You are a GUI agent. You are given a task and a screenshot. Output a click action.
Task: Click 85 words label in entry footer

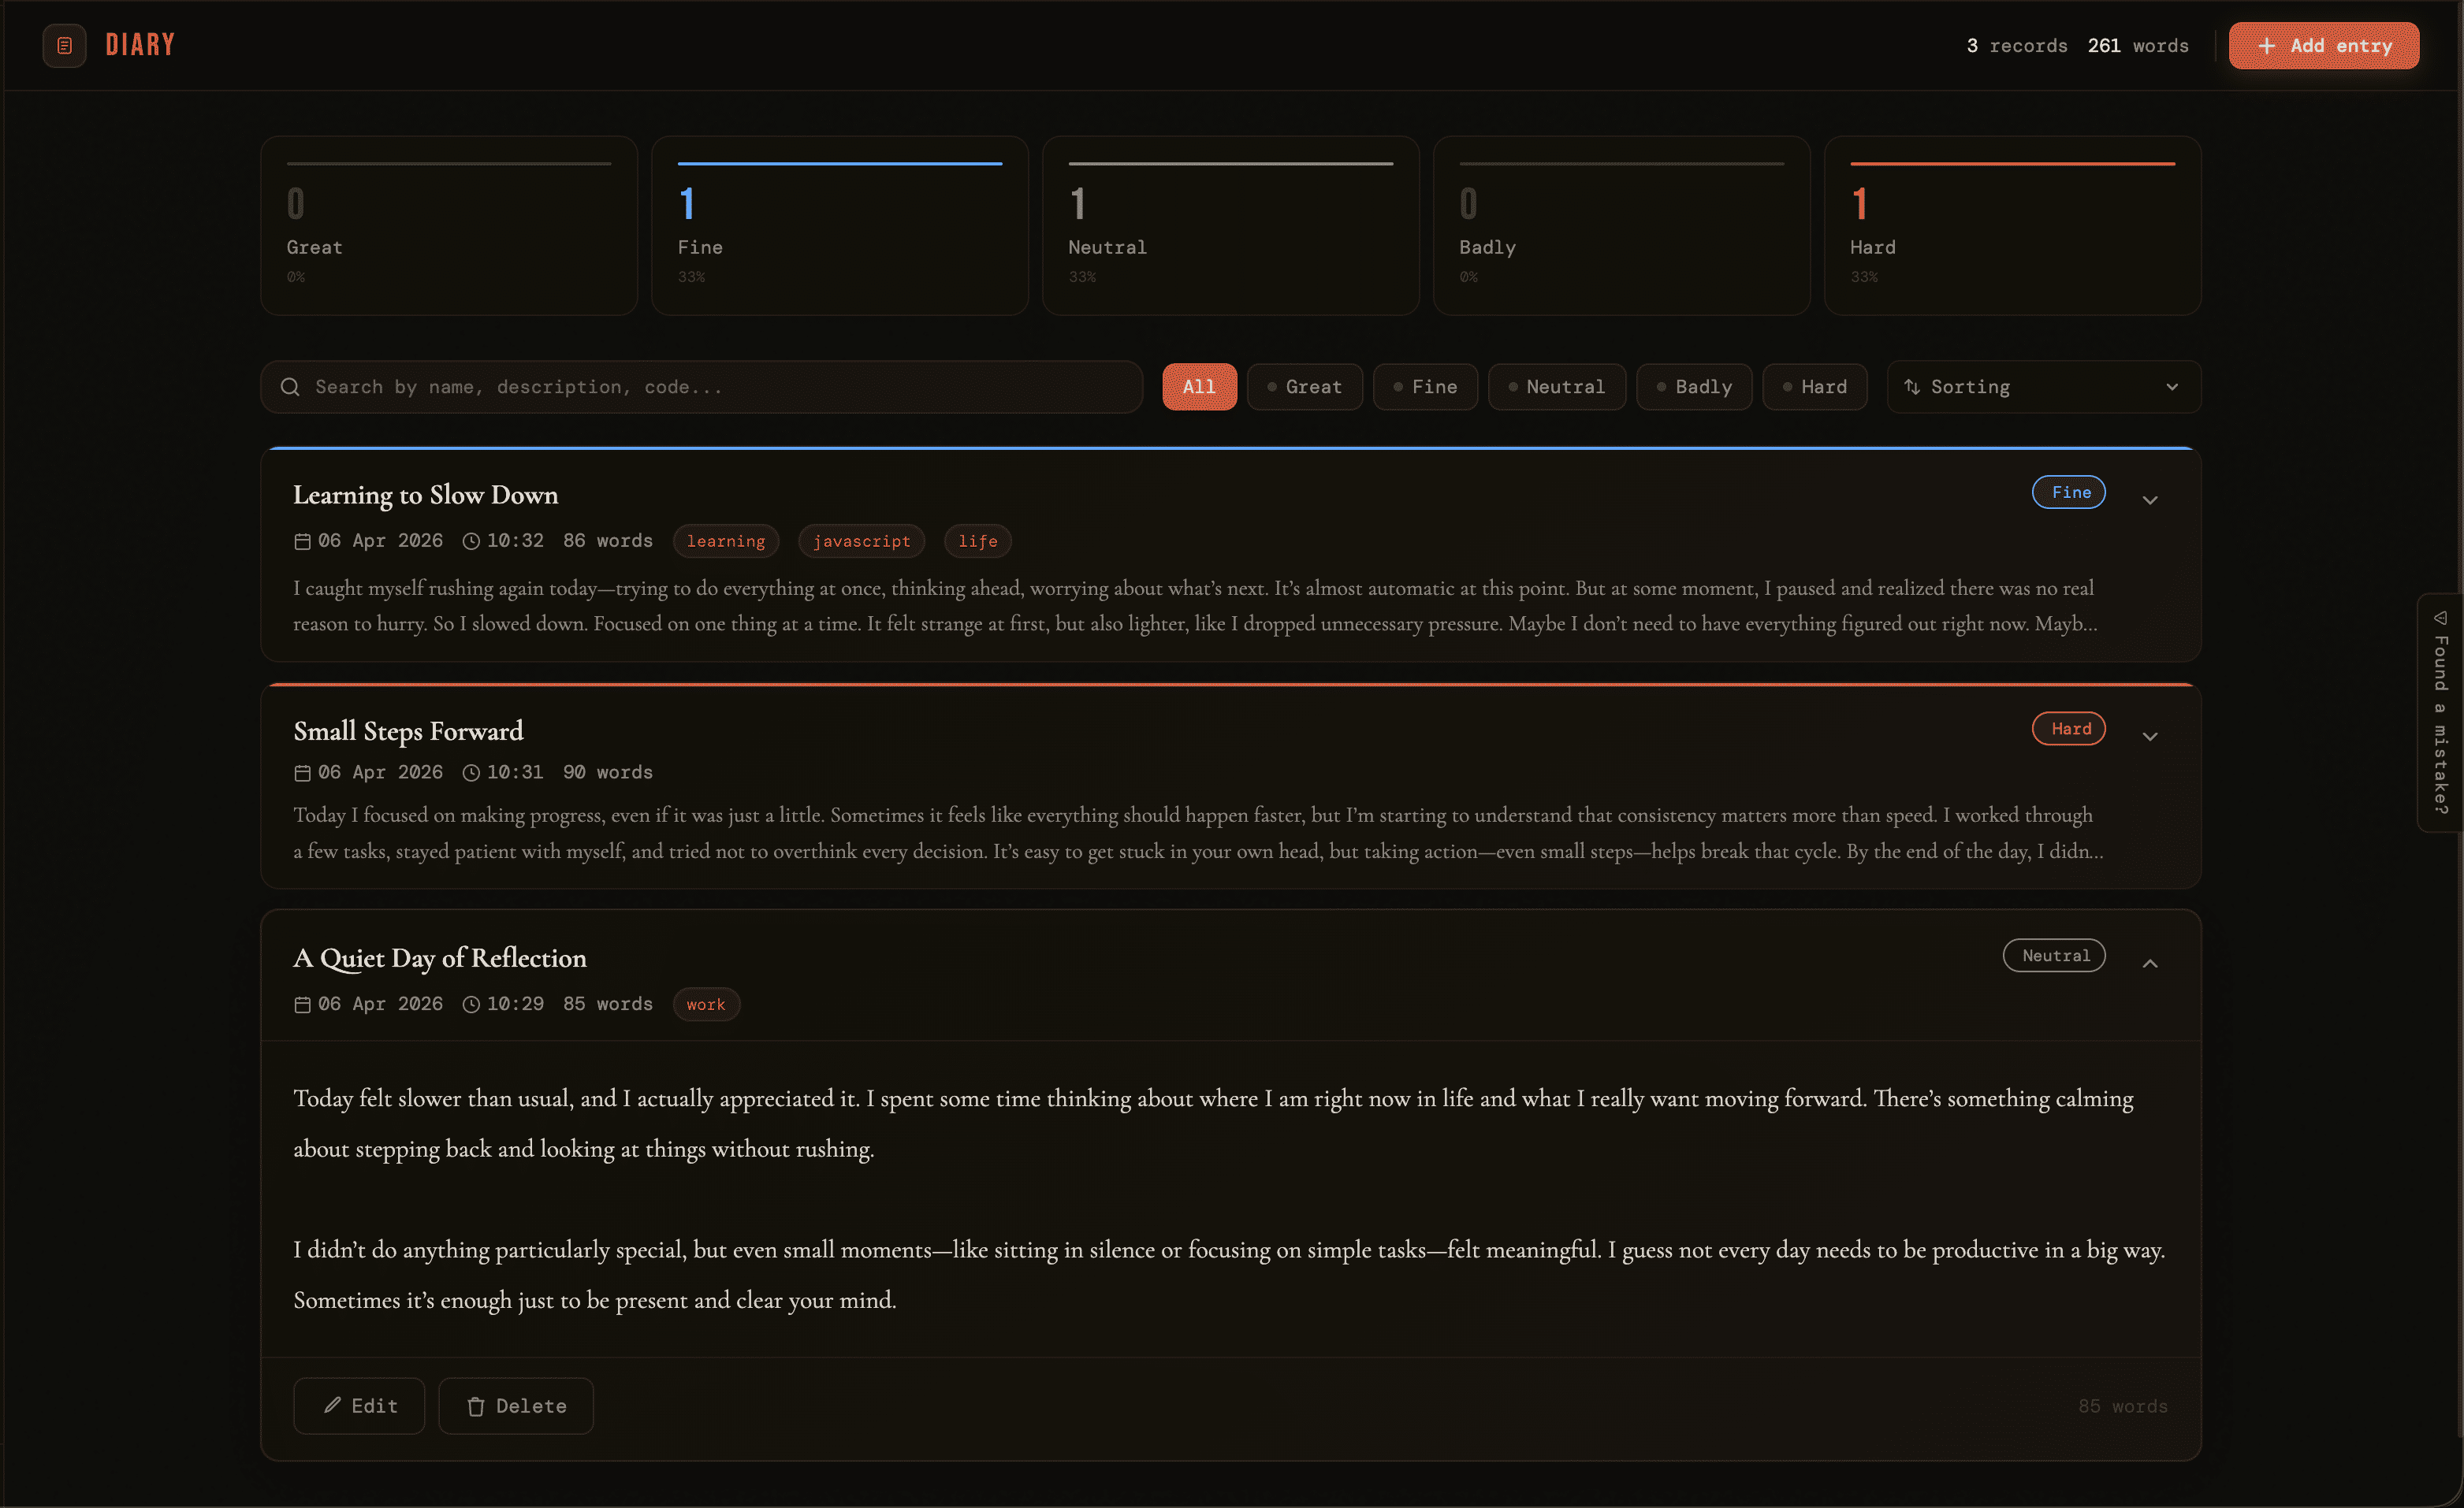point(2123,1406)
